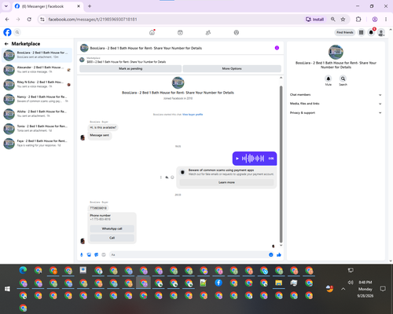Click the Call button under phone number

(112, 238)
